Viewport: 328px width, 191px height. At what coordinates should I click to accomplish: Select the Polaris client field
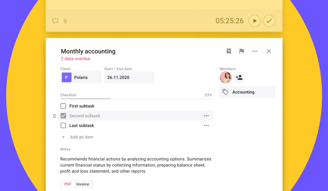click(x=81, y=77)
